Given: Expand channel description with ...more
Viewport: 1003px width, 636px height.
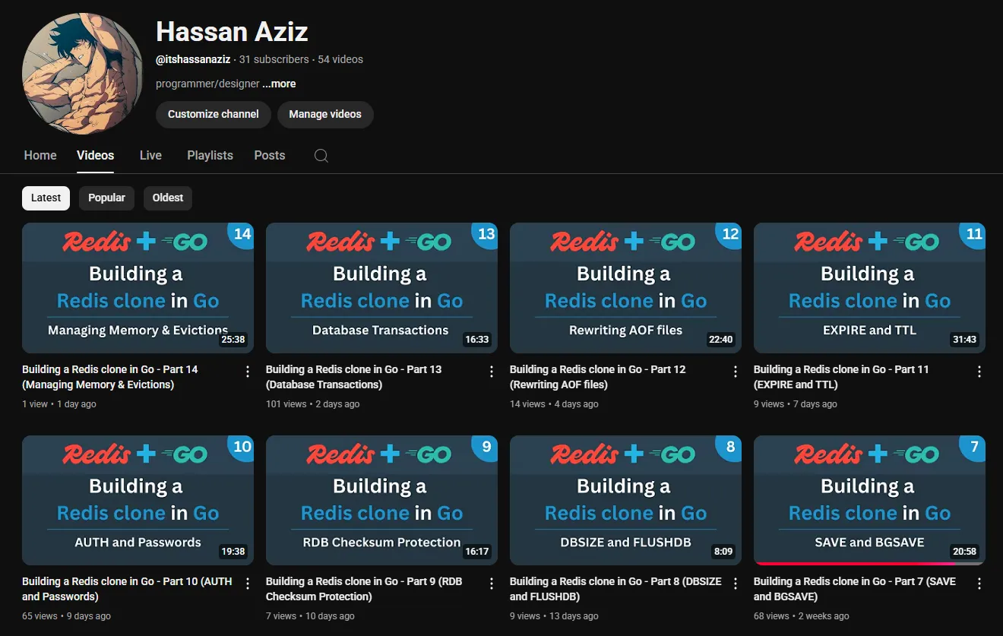Looking at the screenshot, I should click(x=279, y=84).
